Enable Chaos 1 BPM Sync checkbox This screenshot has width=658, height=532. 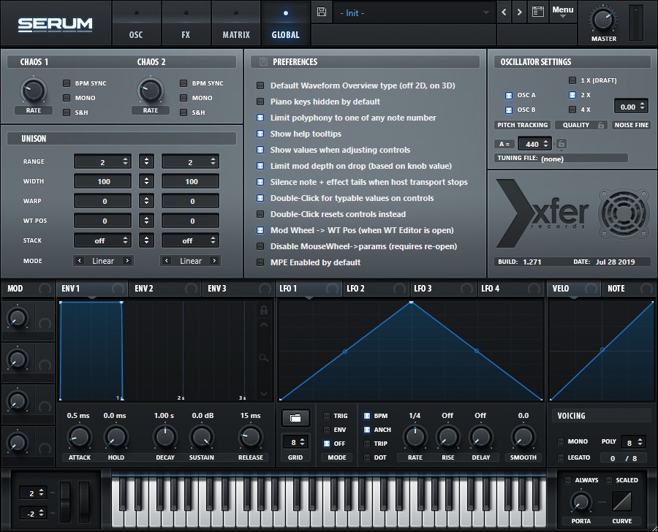coord(67,83)
